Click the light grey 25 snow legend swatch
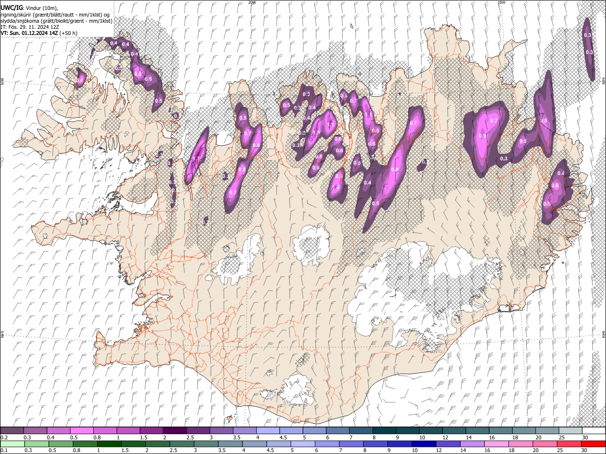Viewport: 606px width, 454px height. (x=570, y=431)
